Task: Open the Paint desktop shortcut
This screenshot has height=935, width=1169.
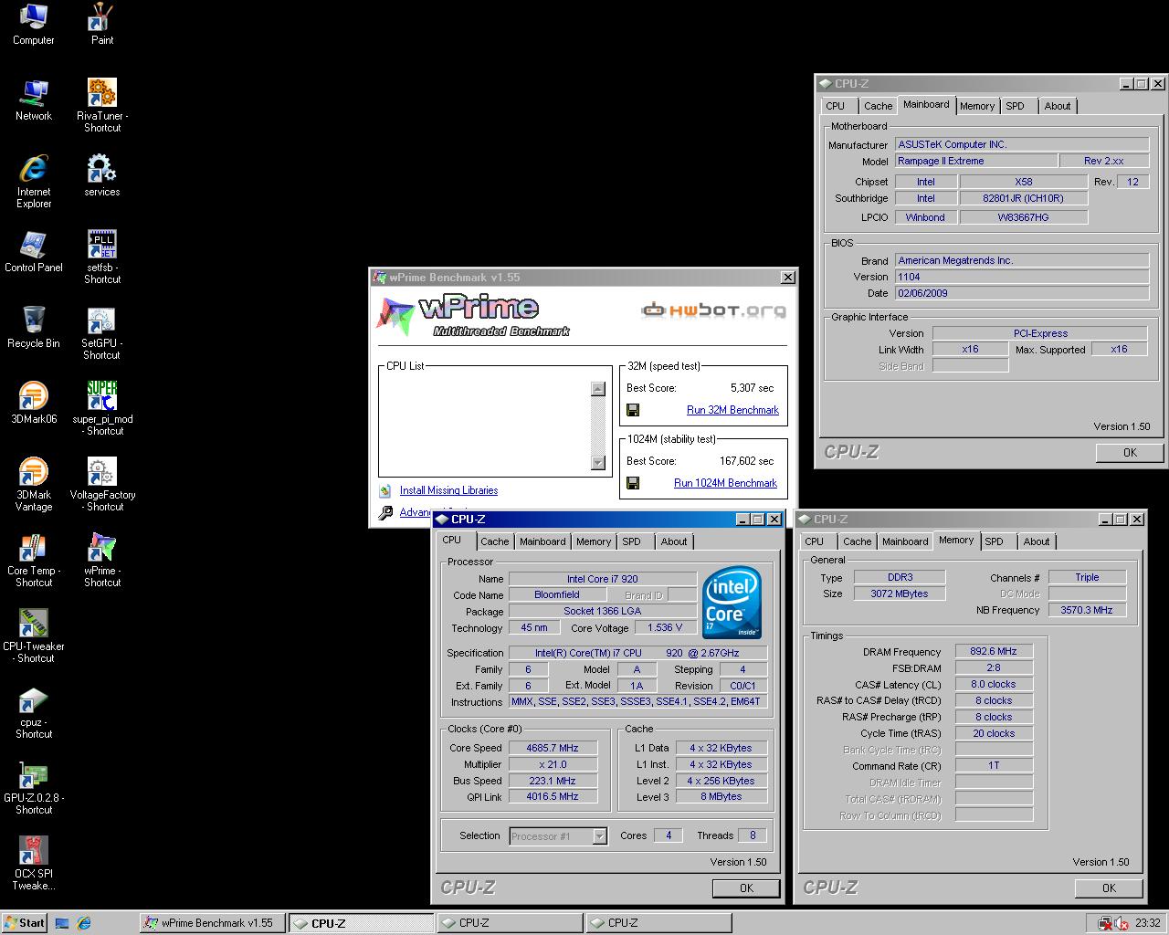Action: pos(102,25)
